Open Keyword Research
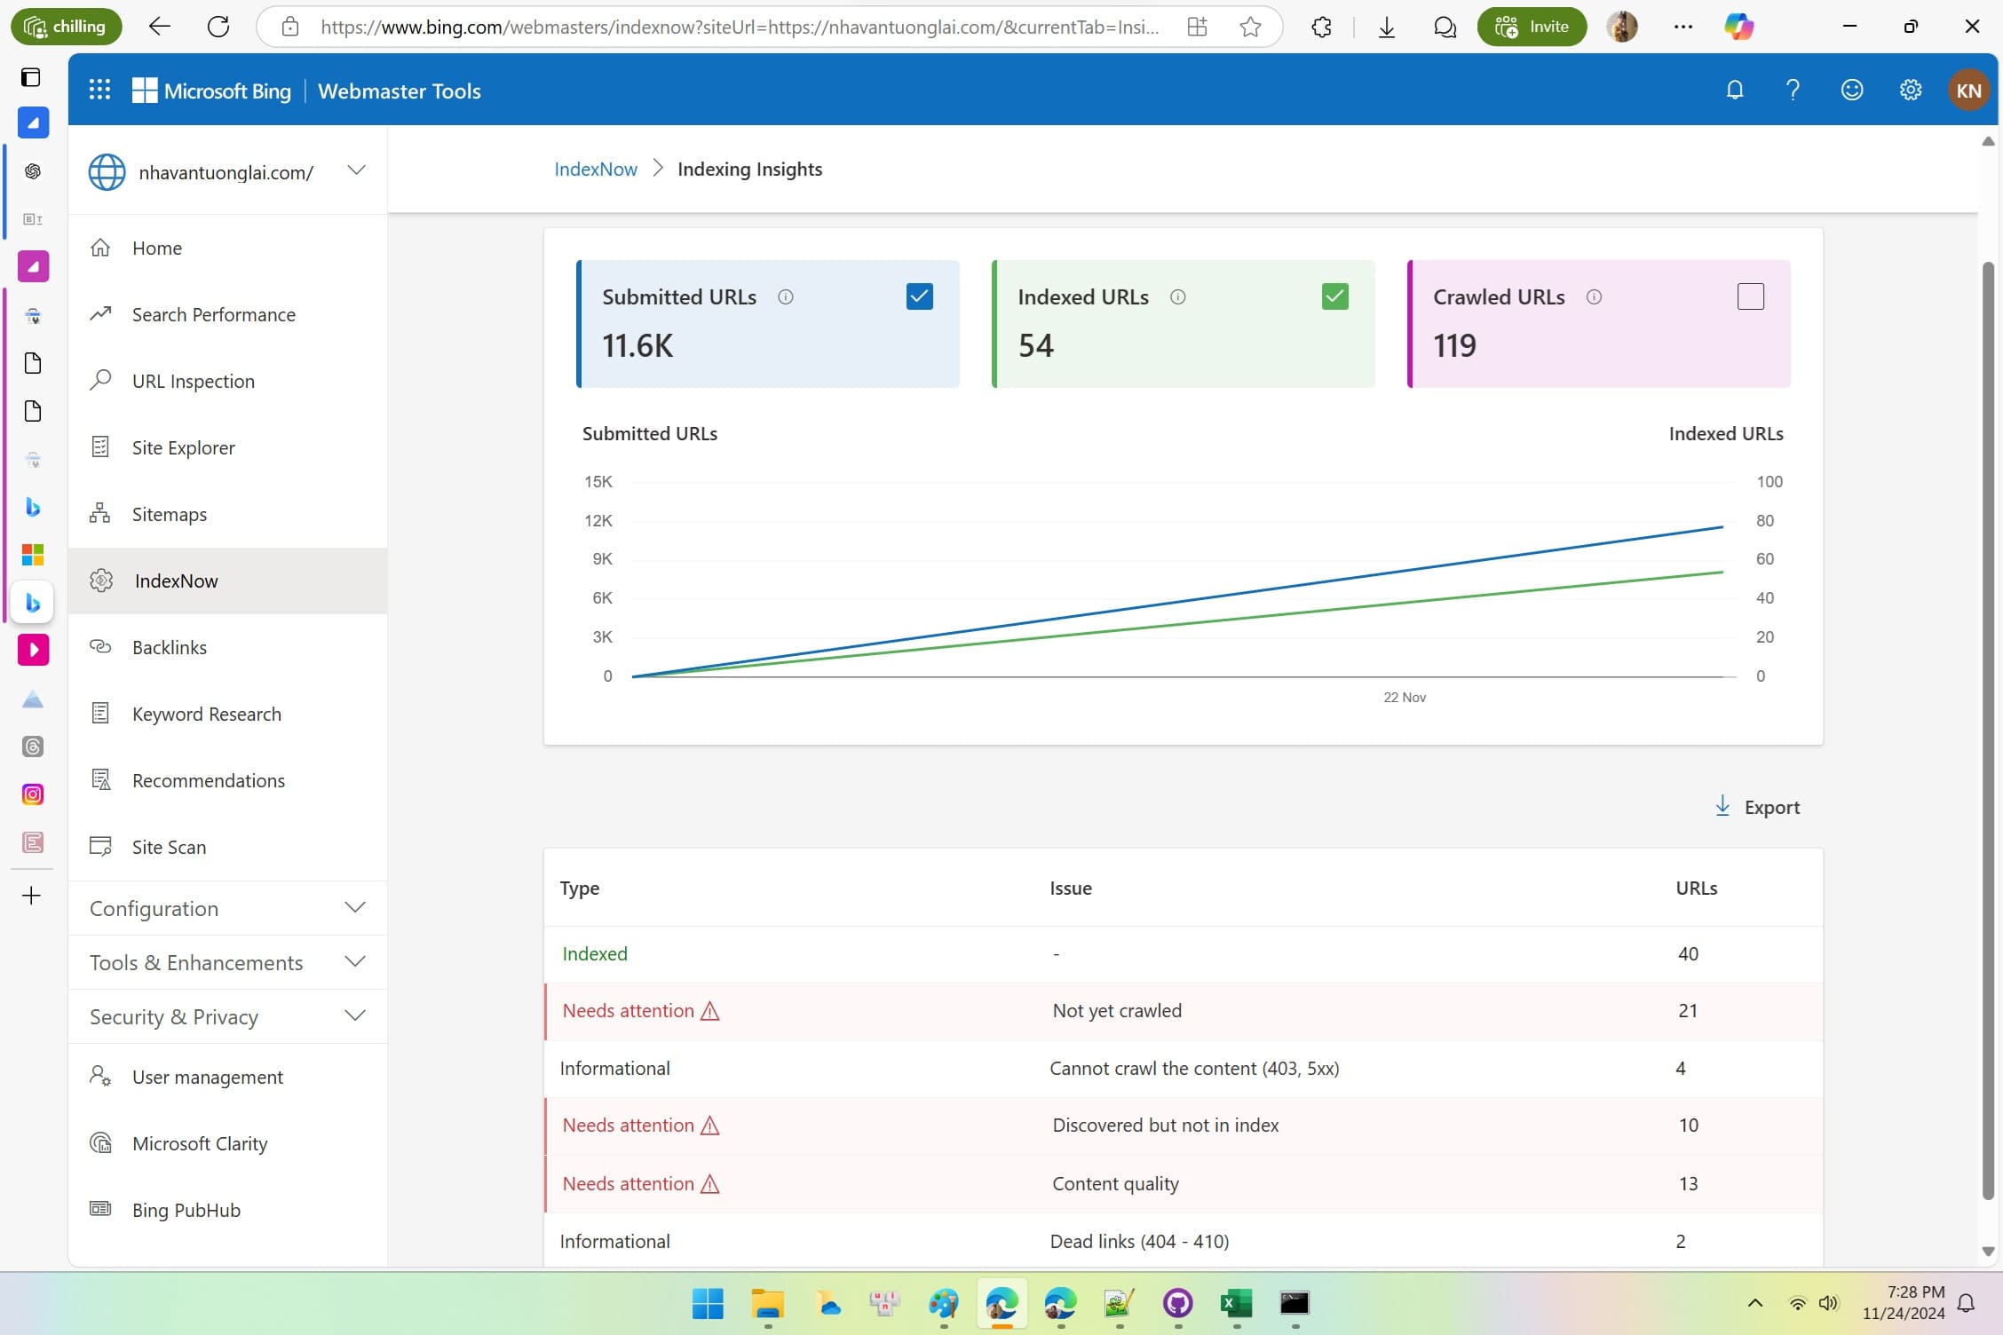This screenshot has height=1335, width=2003. (x=227, y=714)
